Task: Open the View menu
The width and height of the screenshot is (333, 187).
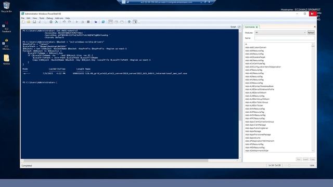Action: [x=35, y=18]
